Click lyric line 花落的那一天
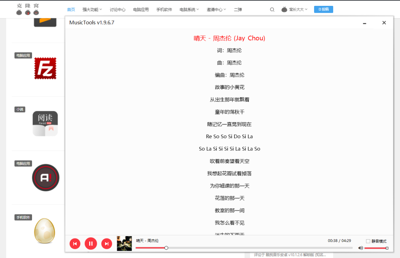 (x=229, y=198)
